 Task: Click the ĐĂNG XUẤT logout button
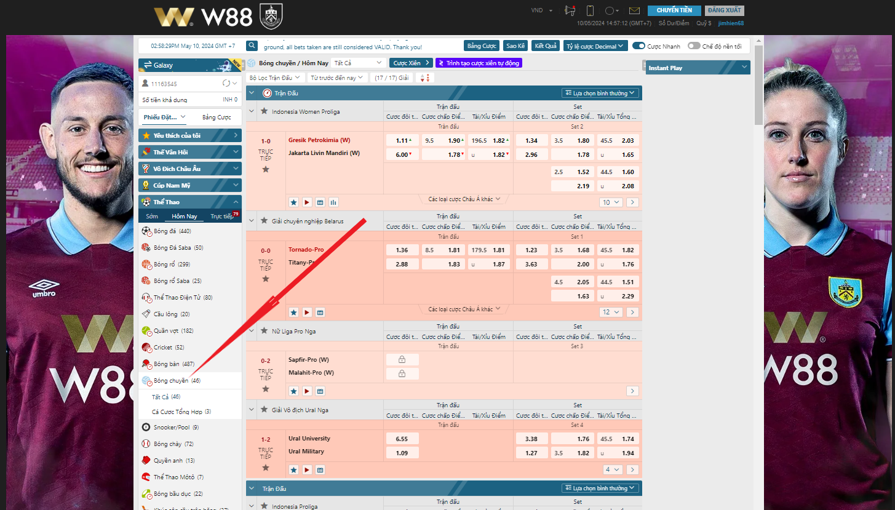(725, 10)
